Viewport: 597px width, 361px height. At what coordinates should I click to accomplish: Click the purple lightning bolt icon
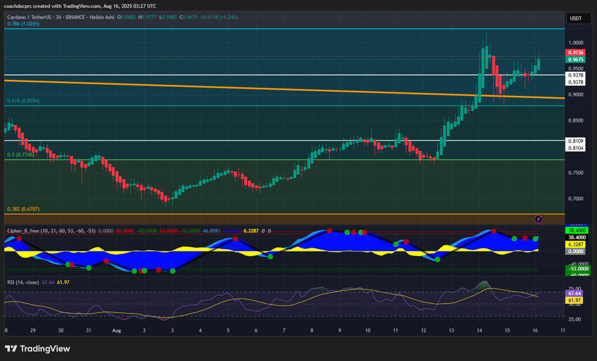pyautogui.click(x=539, y=219)
